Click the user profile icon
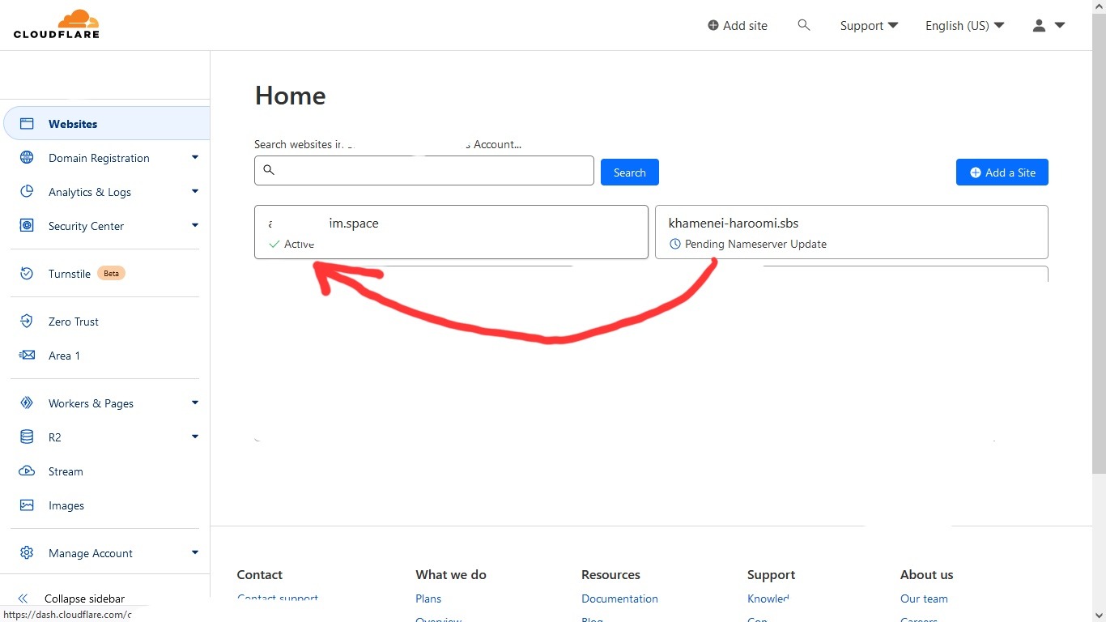This screenshot has width=1106, height=622. (x=1040, y=25)
